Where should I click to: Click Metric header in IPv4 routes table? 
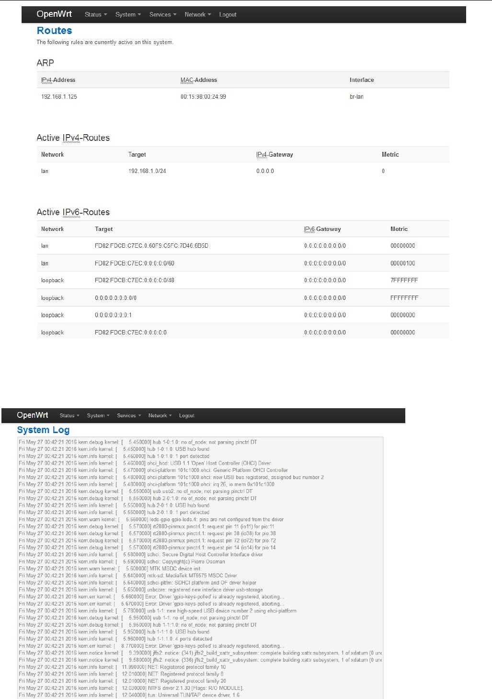(390, 154)
